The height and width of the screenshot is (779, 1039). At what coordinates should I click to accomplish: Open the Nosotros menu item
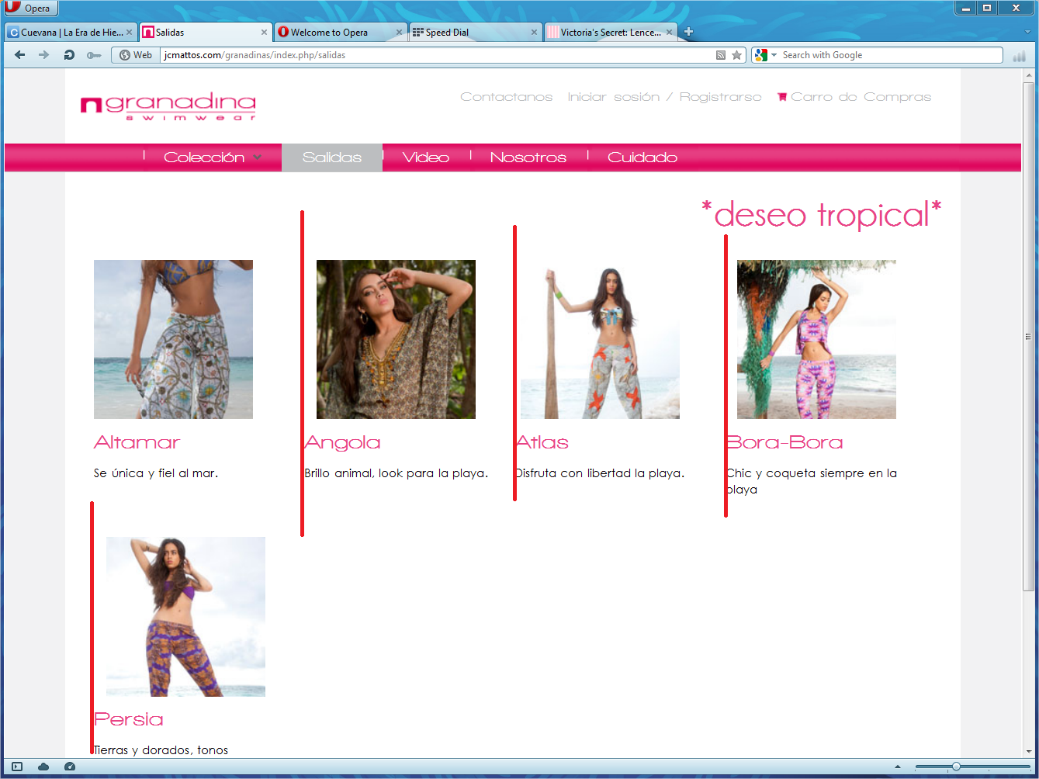pyautogui.click(x=528, y=158)
